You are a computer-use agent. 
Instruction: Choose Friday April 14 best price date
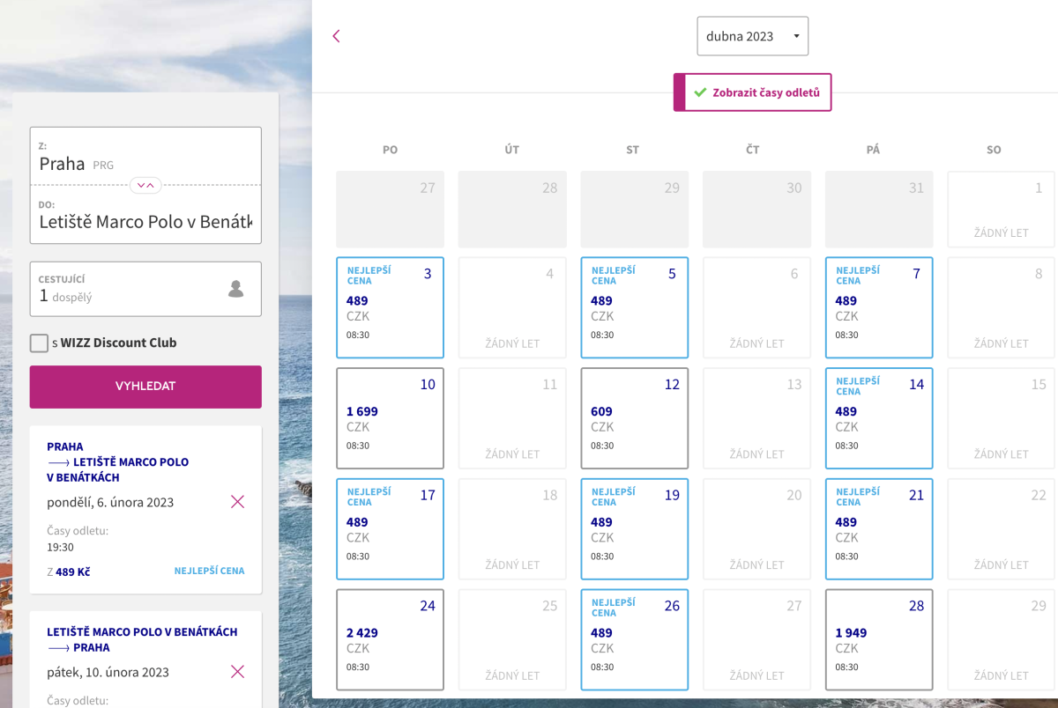(878, 418)
